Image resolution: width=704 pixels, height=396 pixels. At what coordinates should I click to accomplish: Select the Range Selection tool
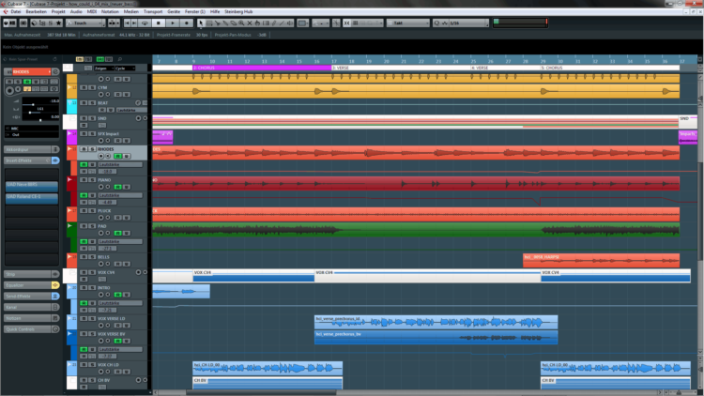(209, 23)
